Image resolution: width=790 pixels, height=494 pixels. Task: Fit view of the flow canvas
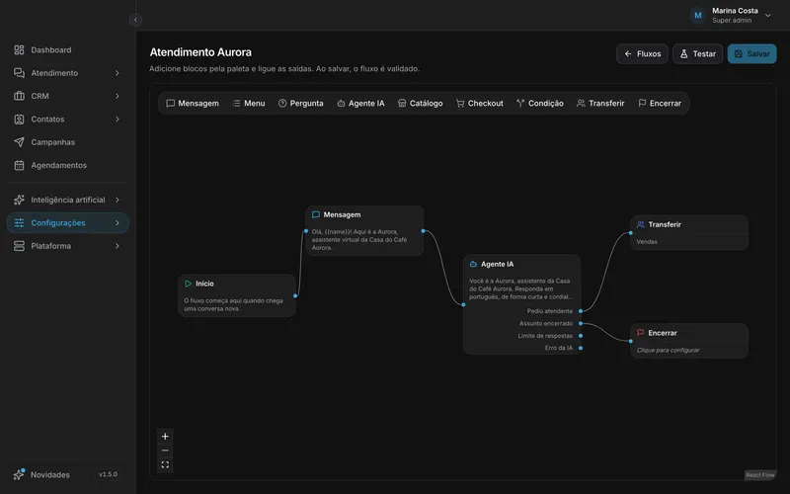[165, 464]
